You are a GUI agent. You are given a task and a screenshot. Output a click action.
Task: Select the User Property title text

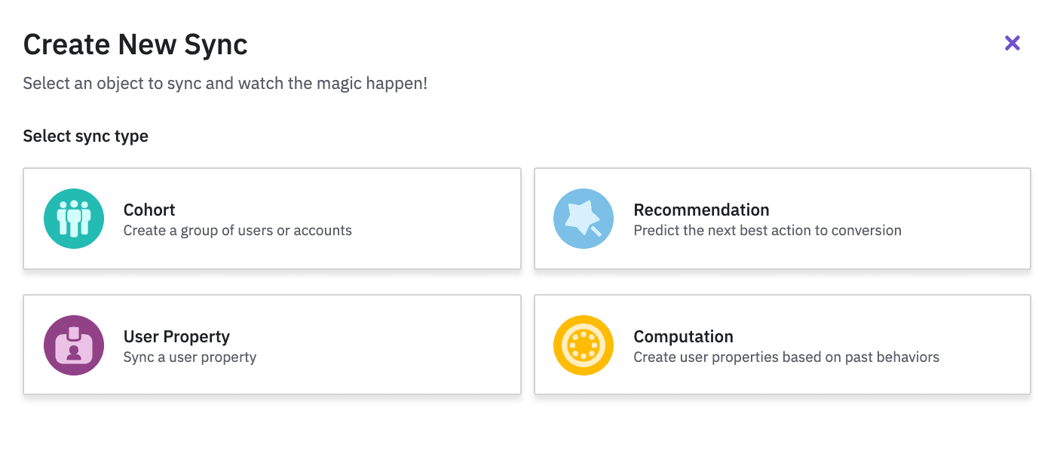tap(176, 336)
